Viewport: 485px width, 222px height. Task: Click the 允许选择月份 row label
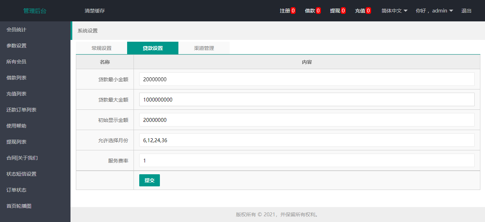[x=113, y=140]
